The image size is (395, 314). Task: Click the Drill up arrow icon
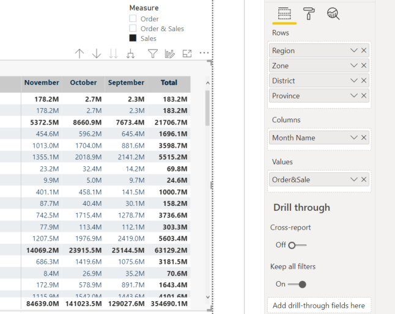tap(79, 53)
